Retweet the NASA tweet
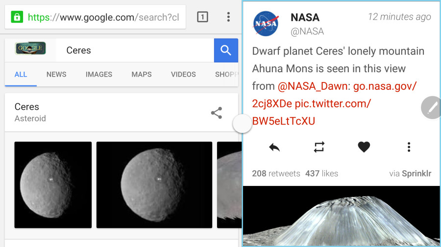 tap(319, 147)
